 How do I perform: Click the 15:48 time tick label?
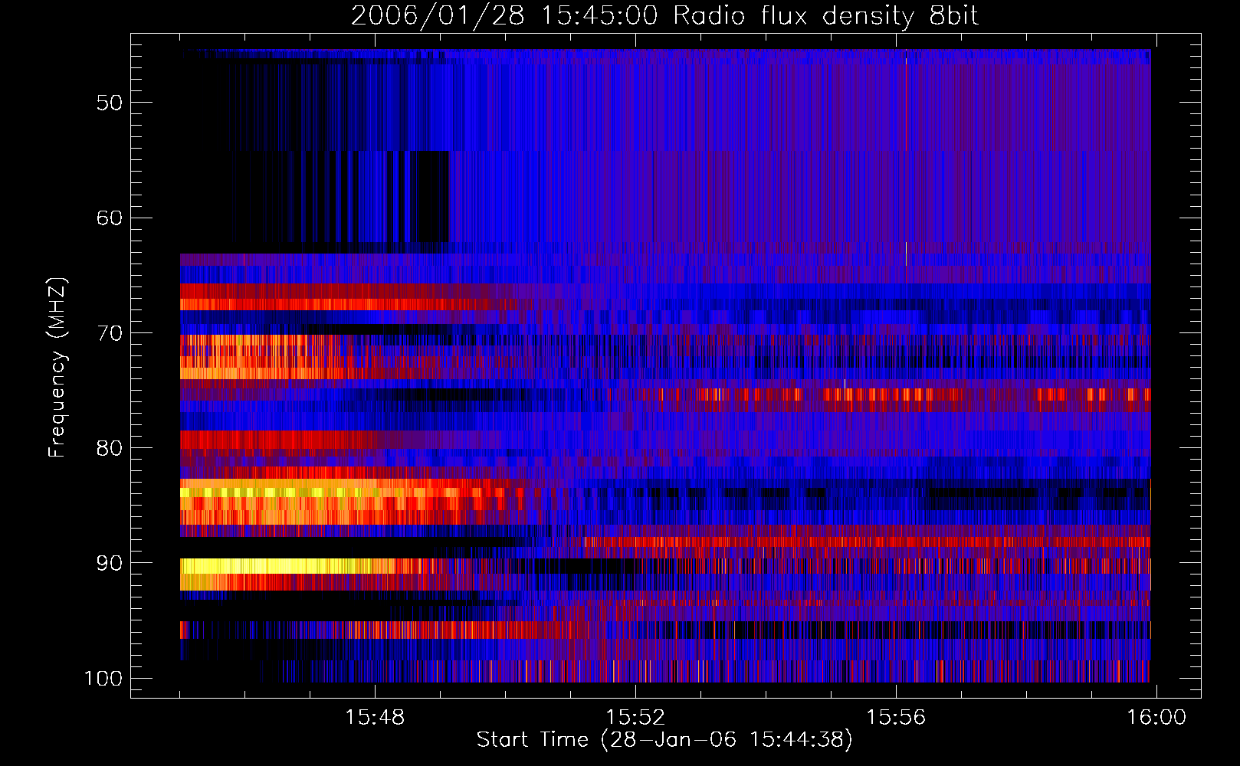point(375,718)
